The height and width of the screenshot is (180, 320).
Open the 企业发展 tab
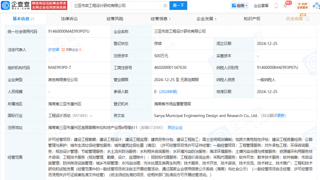206,19
